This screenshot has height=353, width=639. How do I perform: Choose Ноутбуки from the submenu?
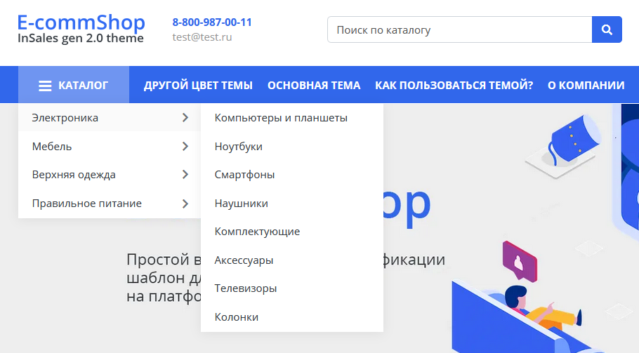tap(239, 147)
